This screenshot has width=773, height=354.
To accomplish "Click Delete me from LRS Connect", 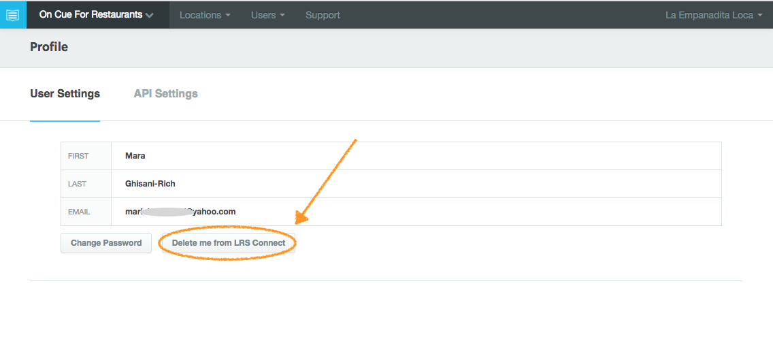I will click(x=228, y=243).
